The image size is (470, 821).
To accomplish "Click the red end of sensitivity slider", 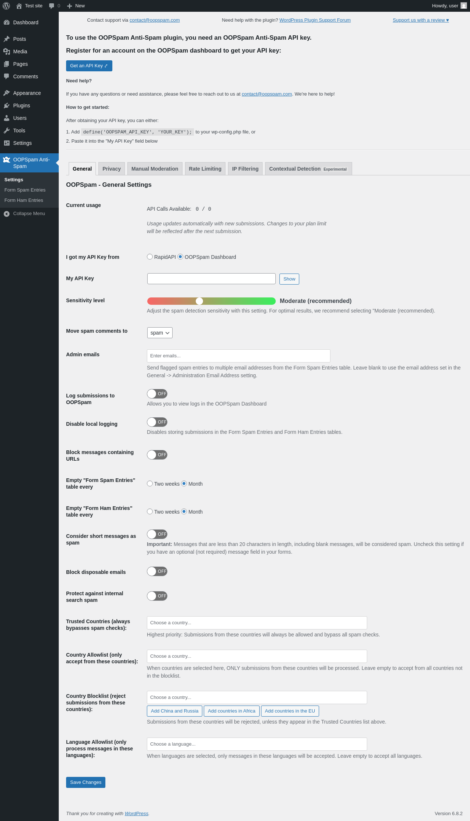I will point(151,301).
